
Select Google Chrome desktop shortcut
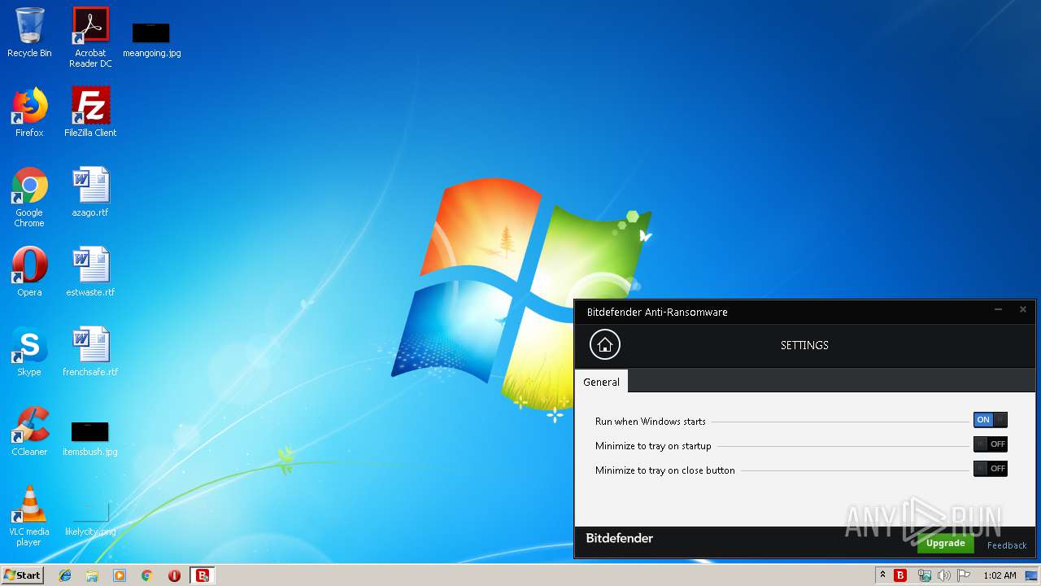pos(29,197)
